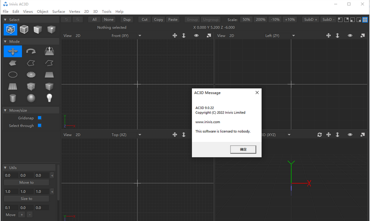Toggle the eye icon in 3D view
Screen dimensions: 370x221
click(350, 135)
